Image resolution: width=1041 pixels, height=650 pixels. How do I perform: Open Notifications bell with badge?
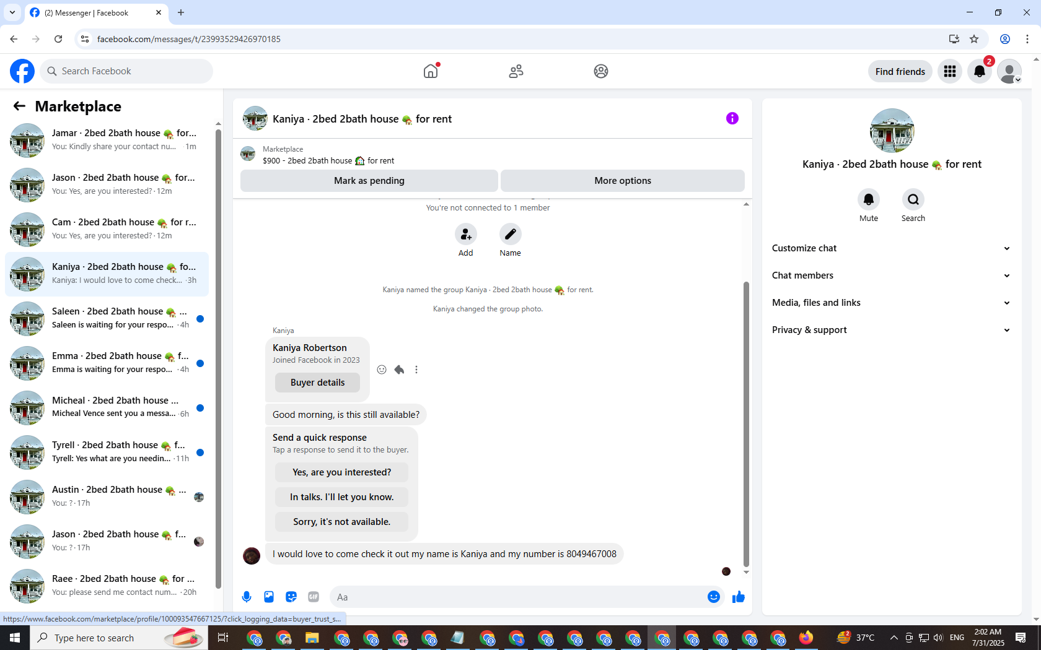980,71
